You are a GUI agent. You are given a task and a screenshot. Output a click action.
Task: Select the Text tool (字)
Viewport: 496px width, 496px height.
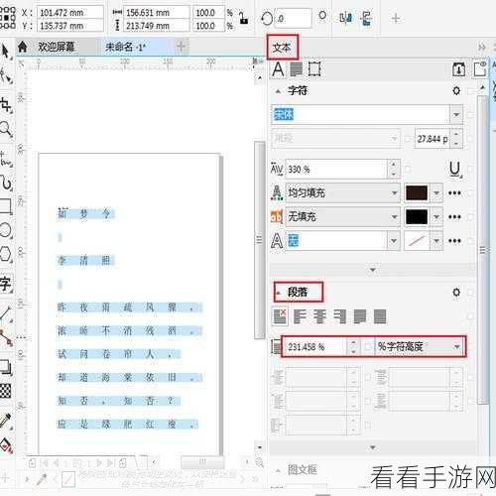click(x=6, y=284)
